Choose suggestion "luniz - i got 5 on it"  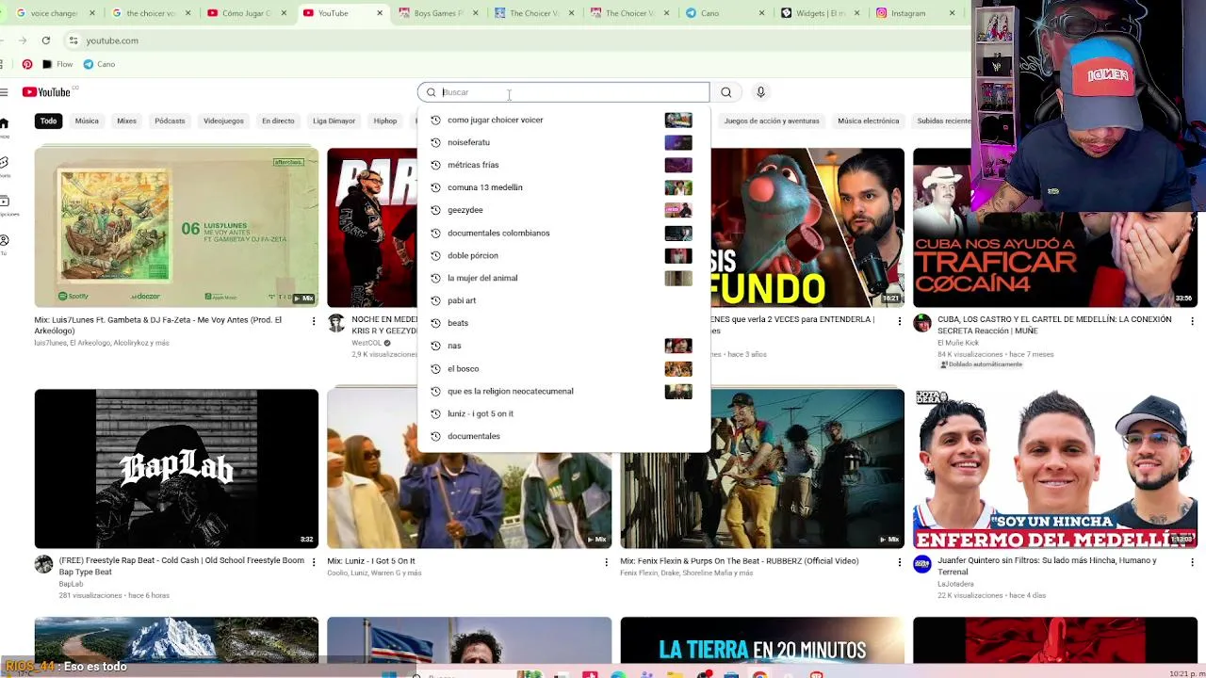pyautogui.click(x=563, y=413)
